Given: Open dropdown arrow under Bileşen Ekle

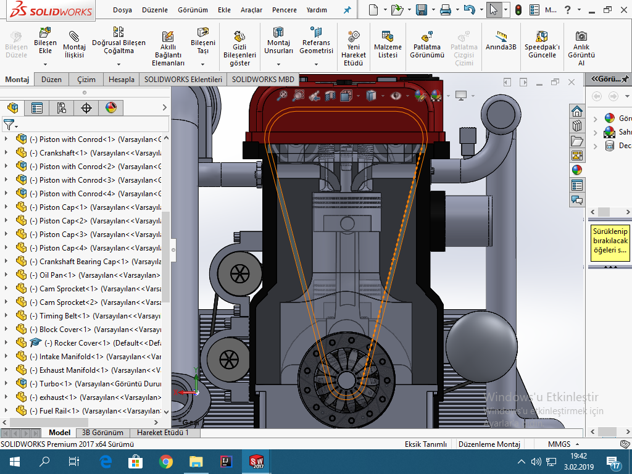Looking at the screenshot, I should click(45, 64).
